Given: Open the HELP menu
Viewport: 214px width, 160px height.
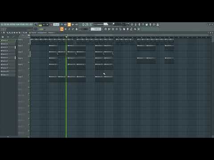Looking at the screenshot, I should click(31, 24).
